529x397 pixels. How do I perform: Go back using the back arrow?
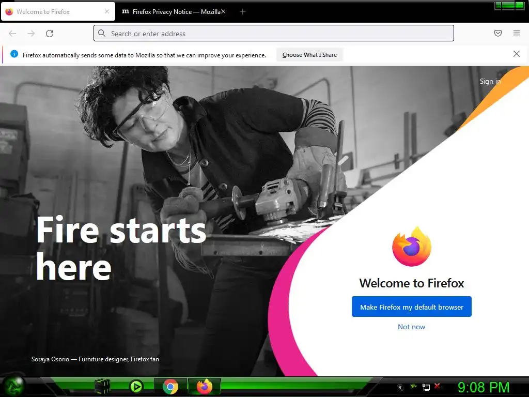[12, 34]
